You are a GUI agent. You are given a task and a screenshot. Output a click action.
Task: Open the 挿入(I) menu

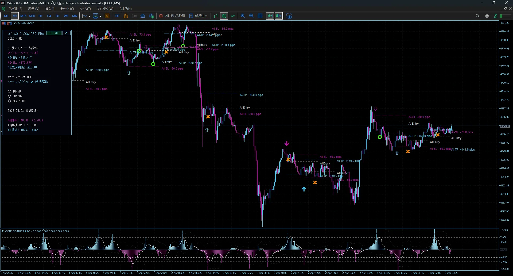[x=50, y=9]
